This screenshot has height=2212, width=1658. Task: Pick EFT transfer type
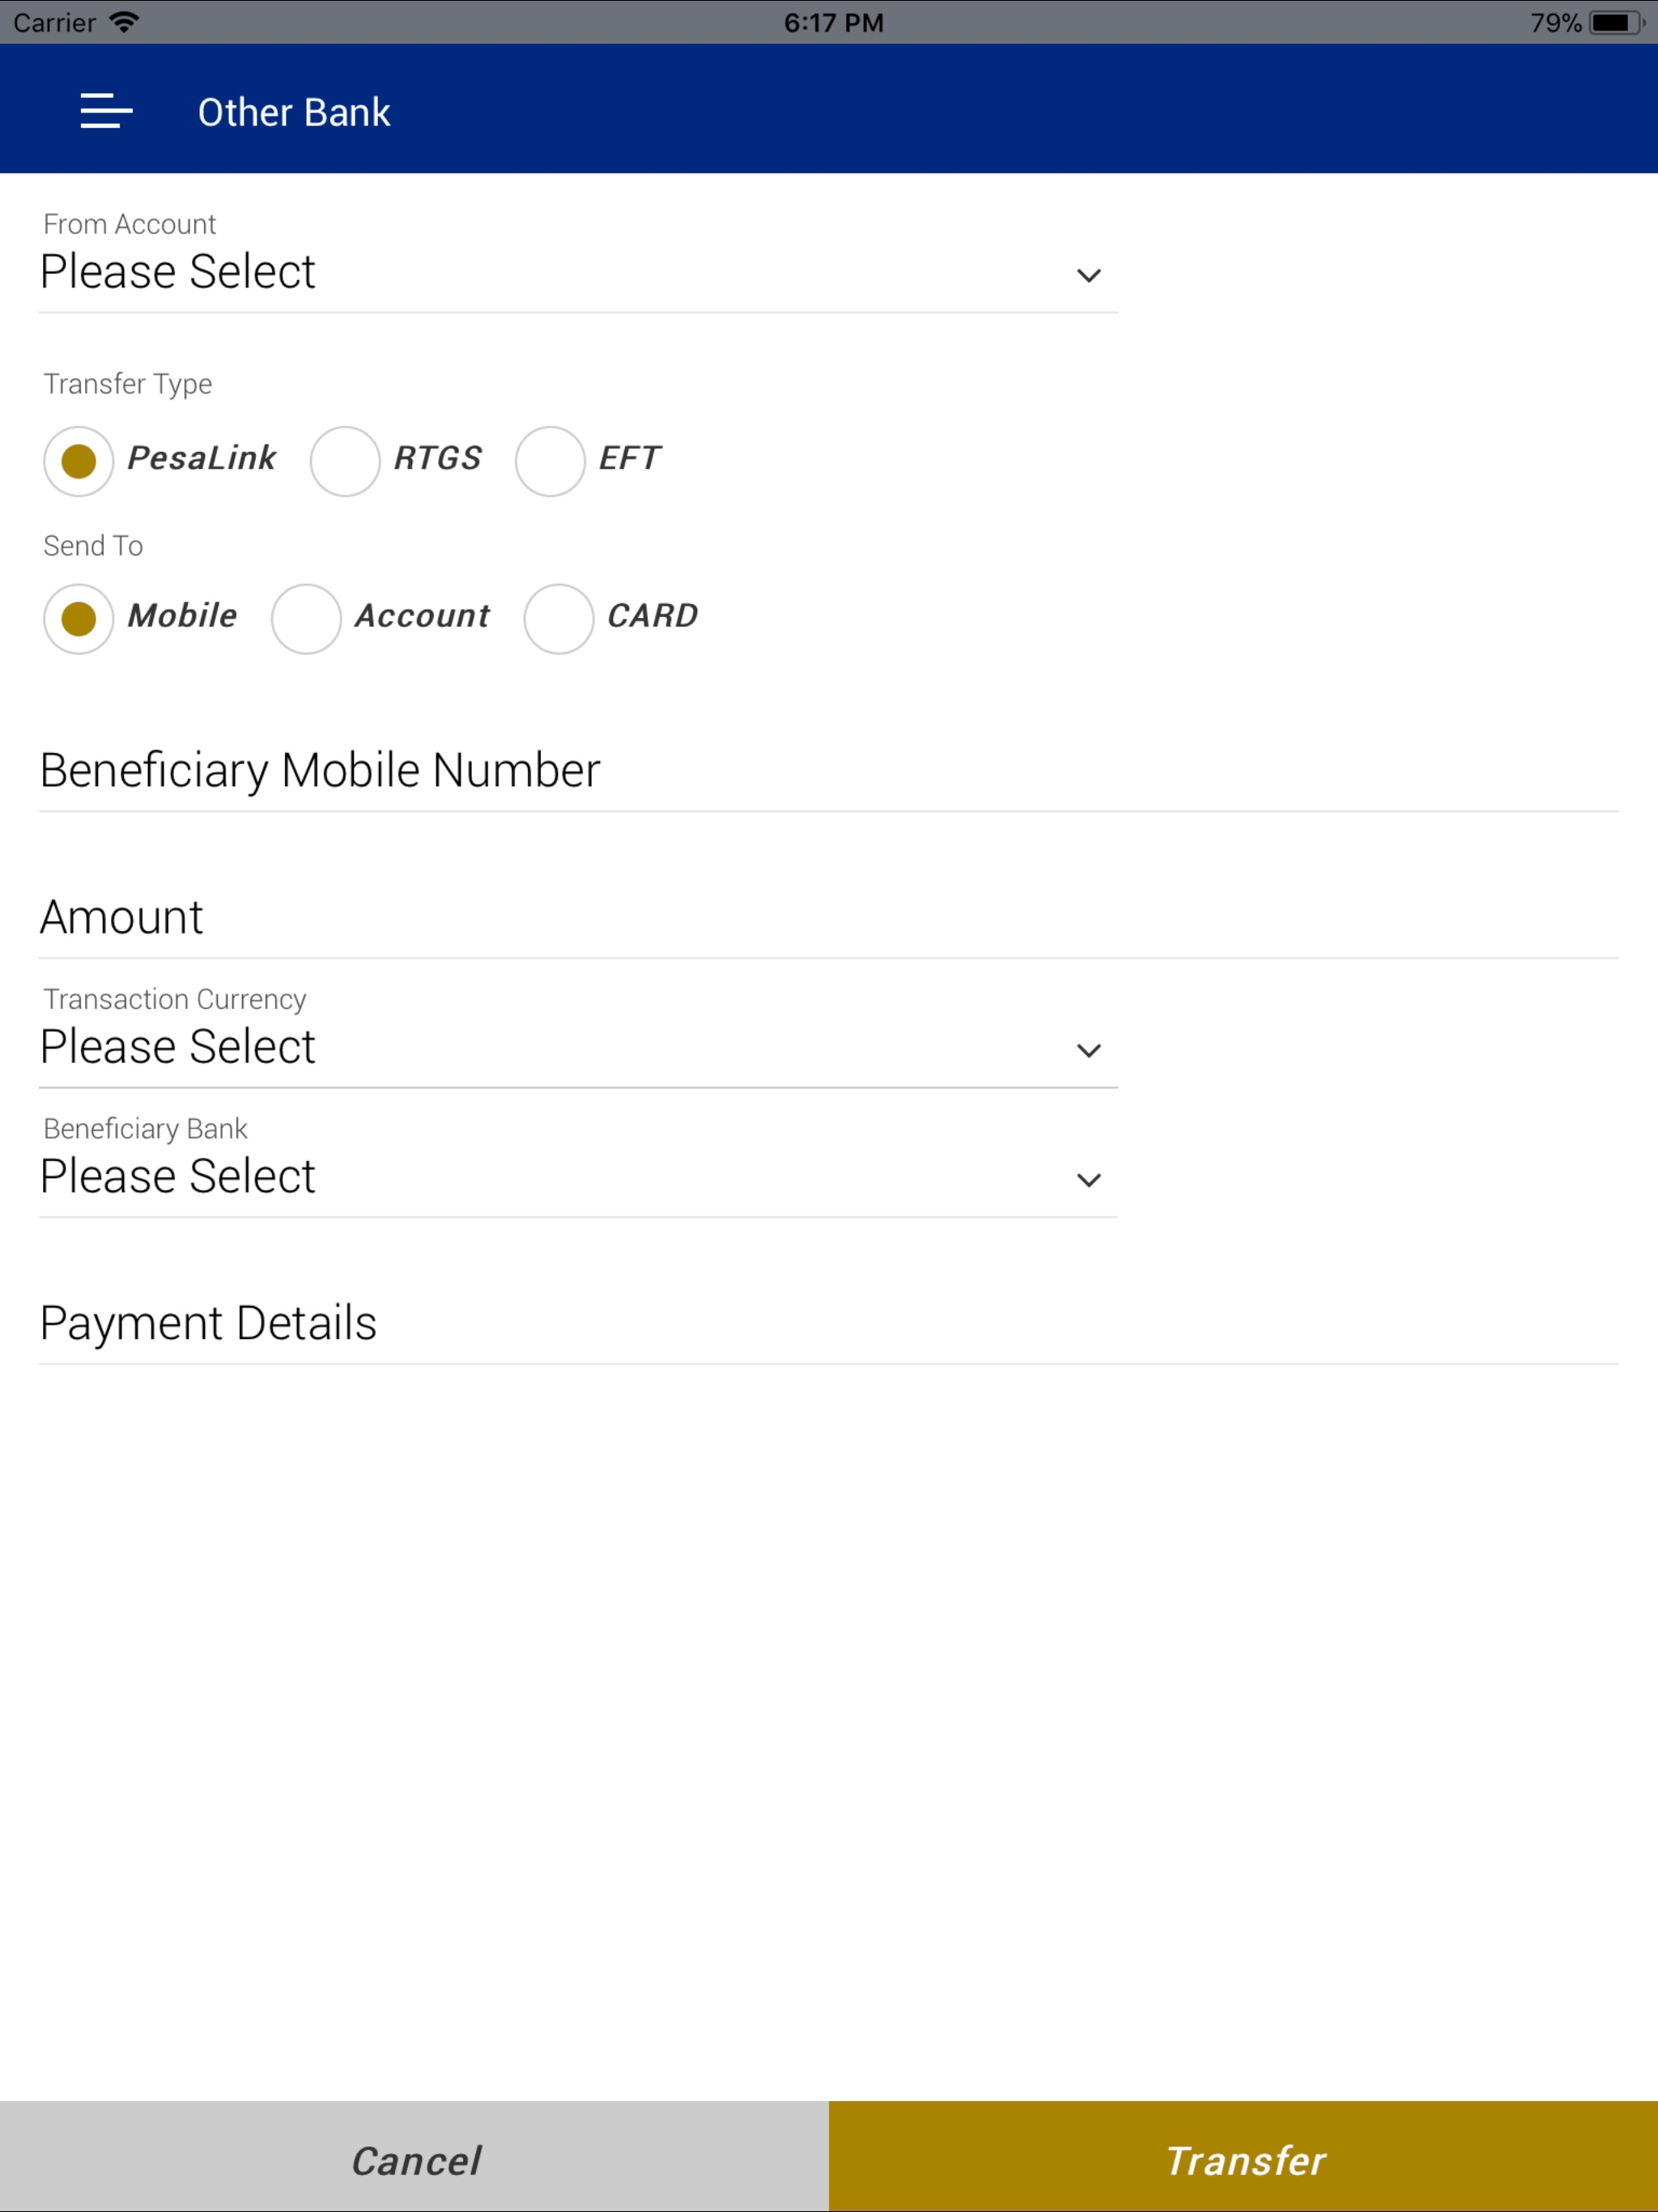[x=550, y=461]
